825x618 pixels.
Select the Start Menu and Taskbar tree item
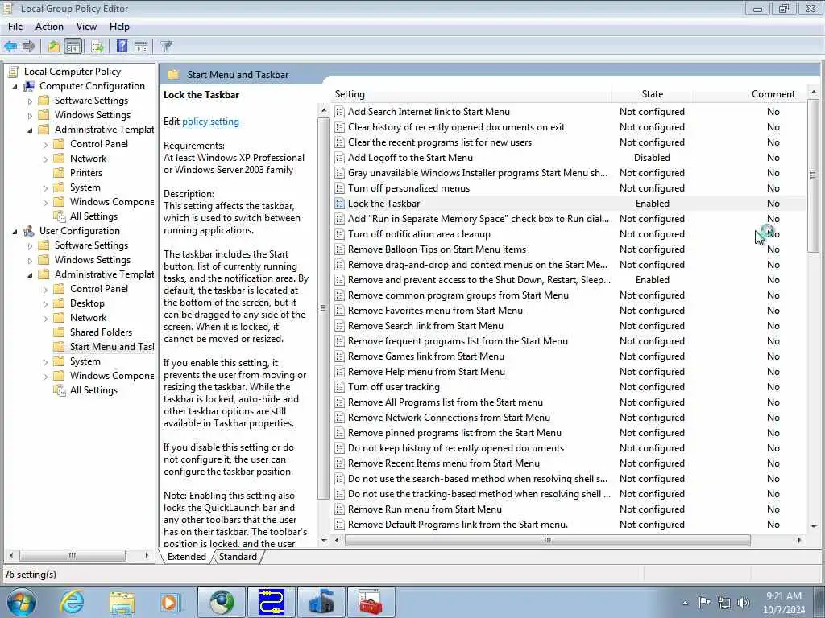pyautogui.click(x=111, y=347)
